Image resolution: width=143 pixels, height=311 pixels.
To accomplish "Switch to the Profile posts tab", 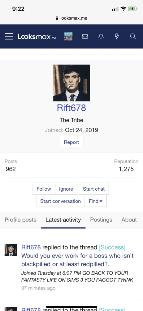I will coord(20,220).
